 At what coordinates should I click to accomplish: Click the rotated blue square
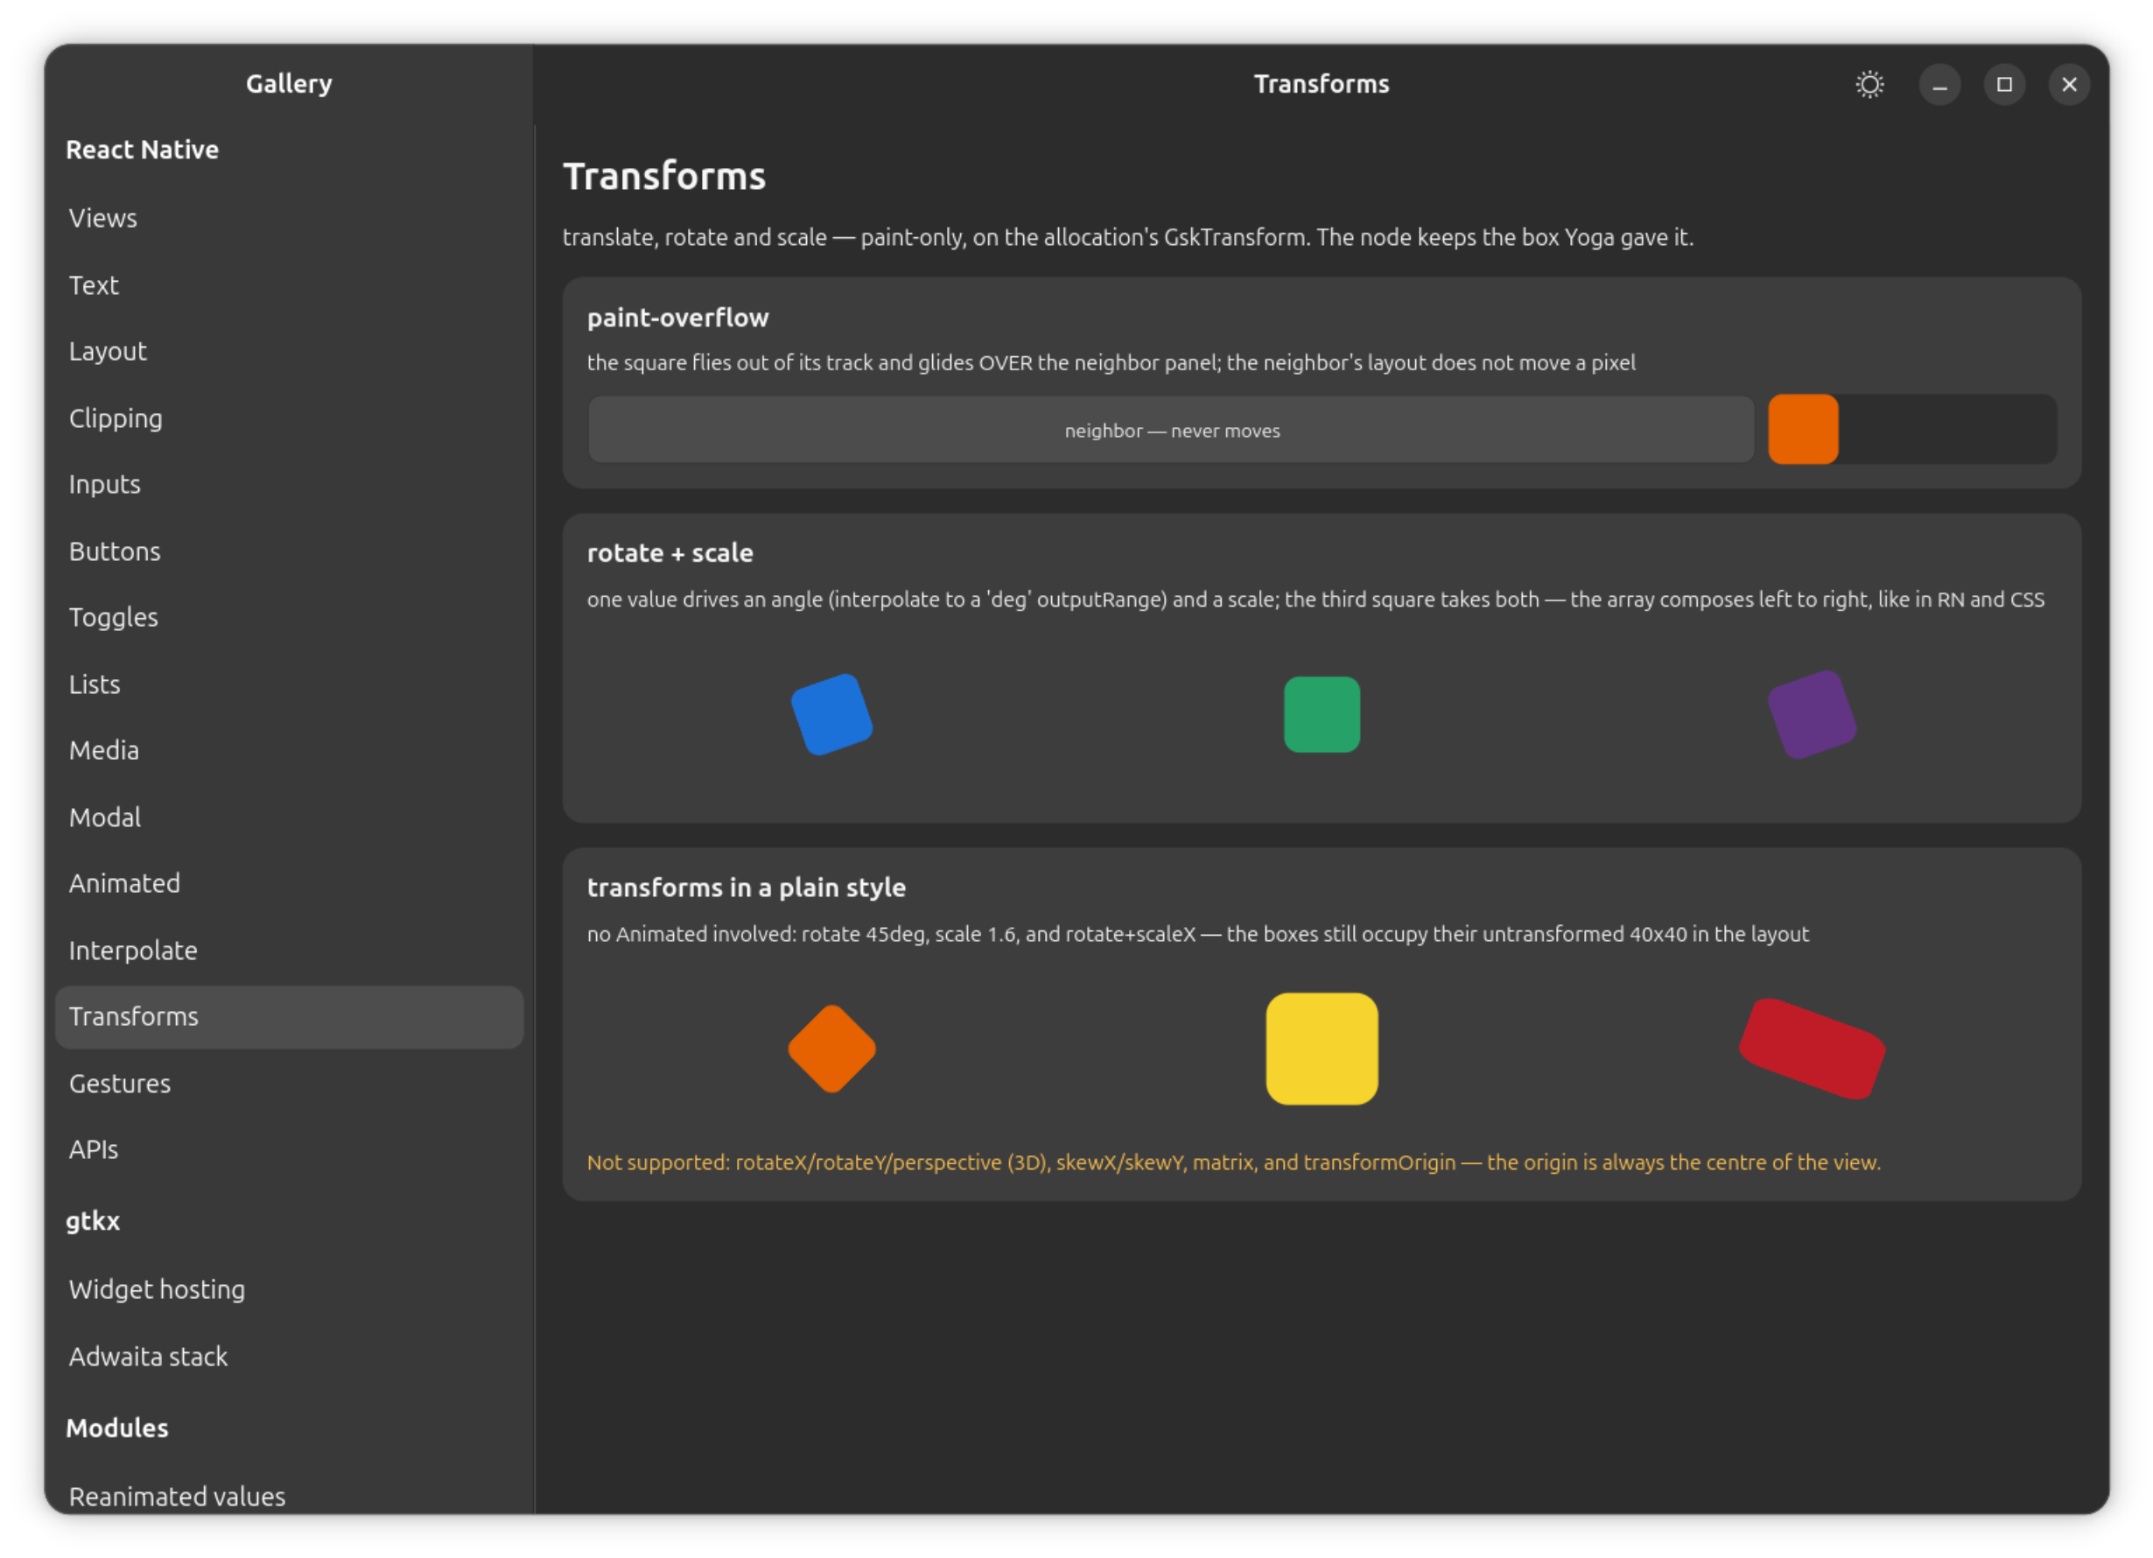pos(831,714)
